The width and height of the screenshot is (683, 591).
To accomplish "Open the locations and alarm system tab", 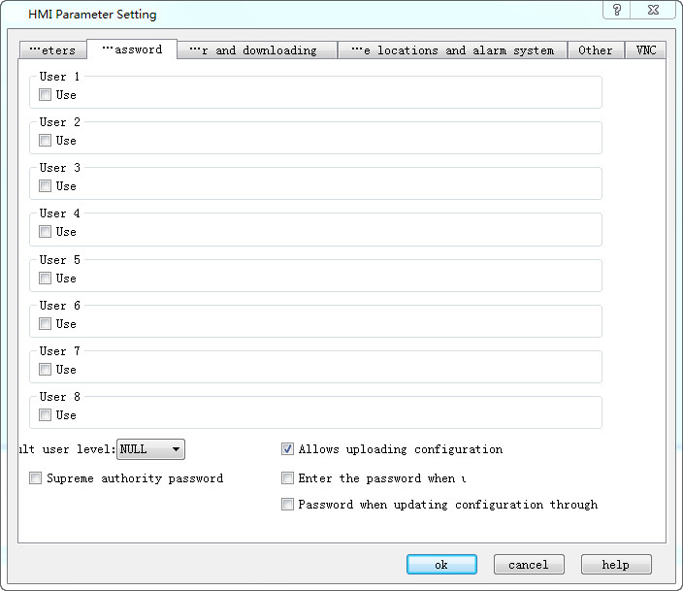I will point(452,50).
